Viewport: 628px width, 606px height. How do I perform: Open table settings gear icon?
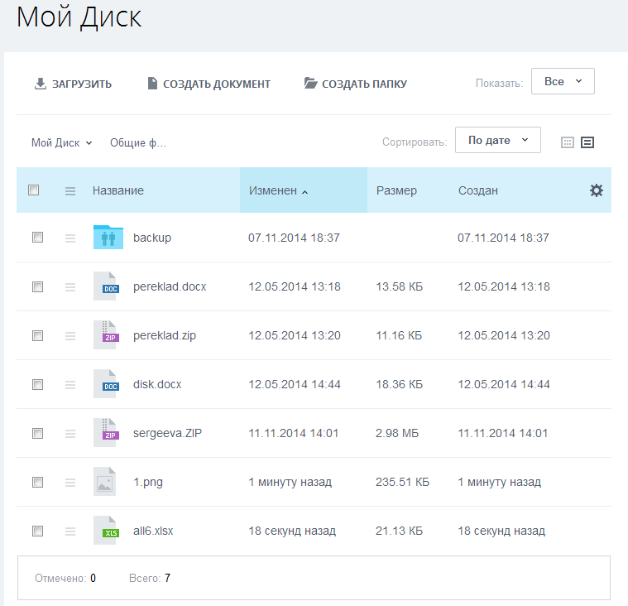pyautogui.click(x=597, y=190)
